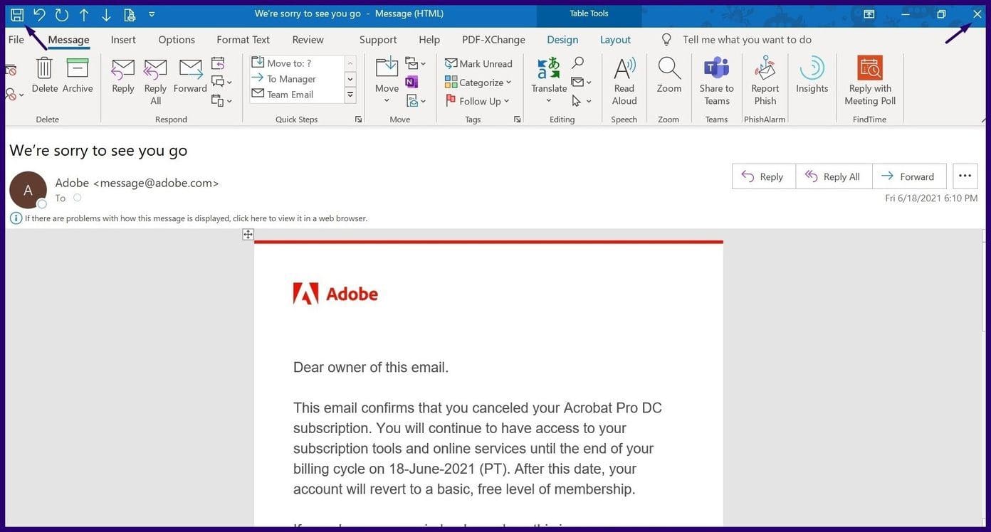Open the Customize Quick Access Toolbar dropdown

pos(152,14)
